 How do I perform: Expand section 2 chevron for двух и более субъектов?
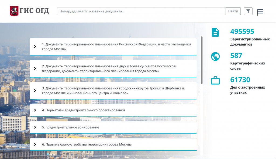tap(35, 69)
